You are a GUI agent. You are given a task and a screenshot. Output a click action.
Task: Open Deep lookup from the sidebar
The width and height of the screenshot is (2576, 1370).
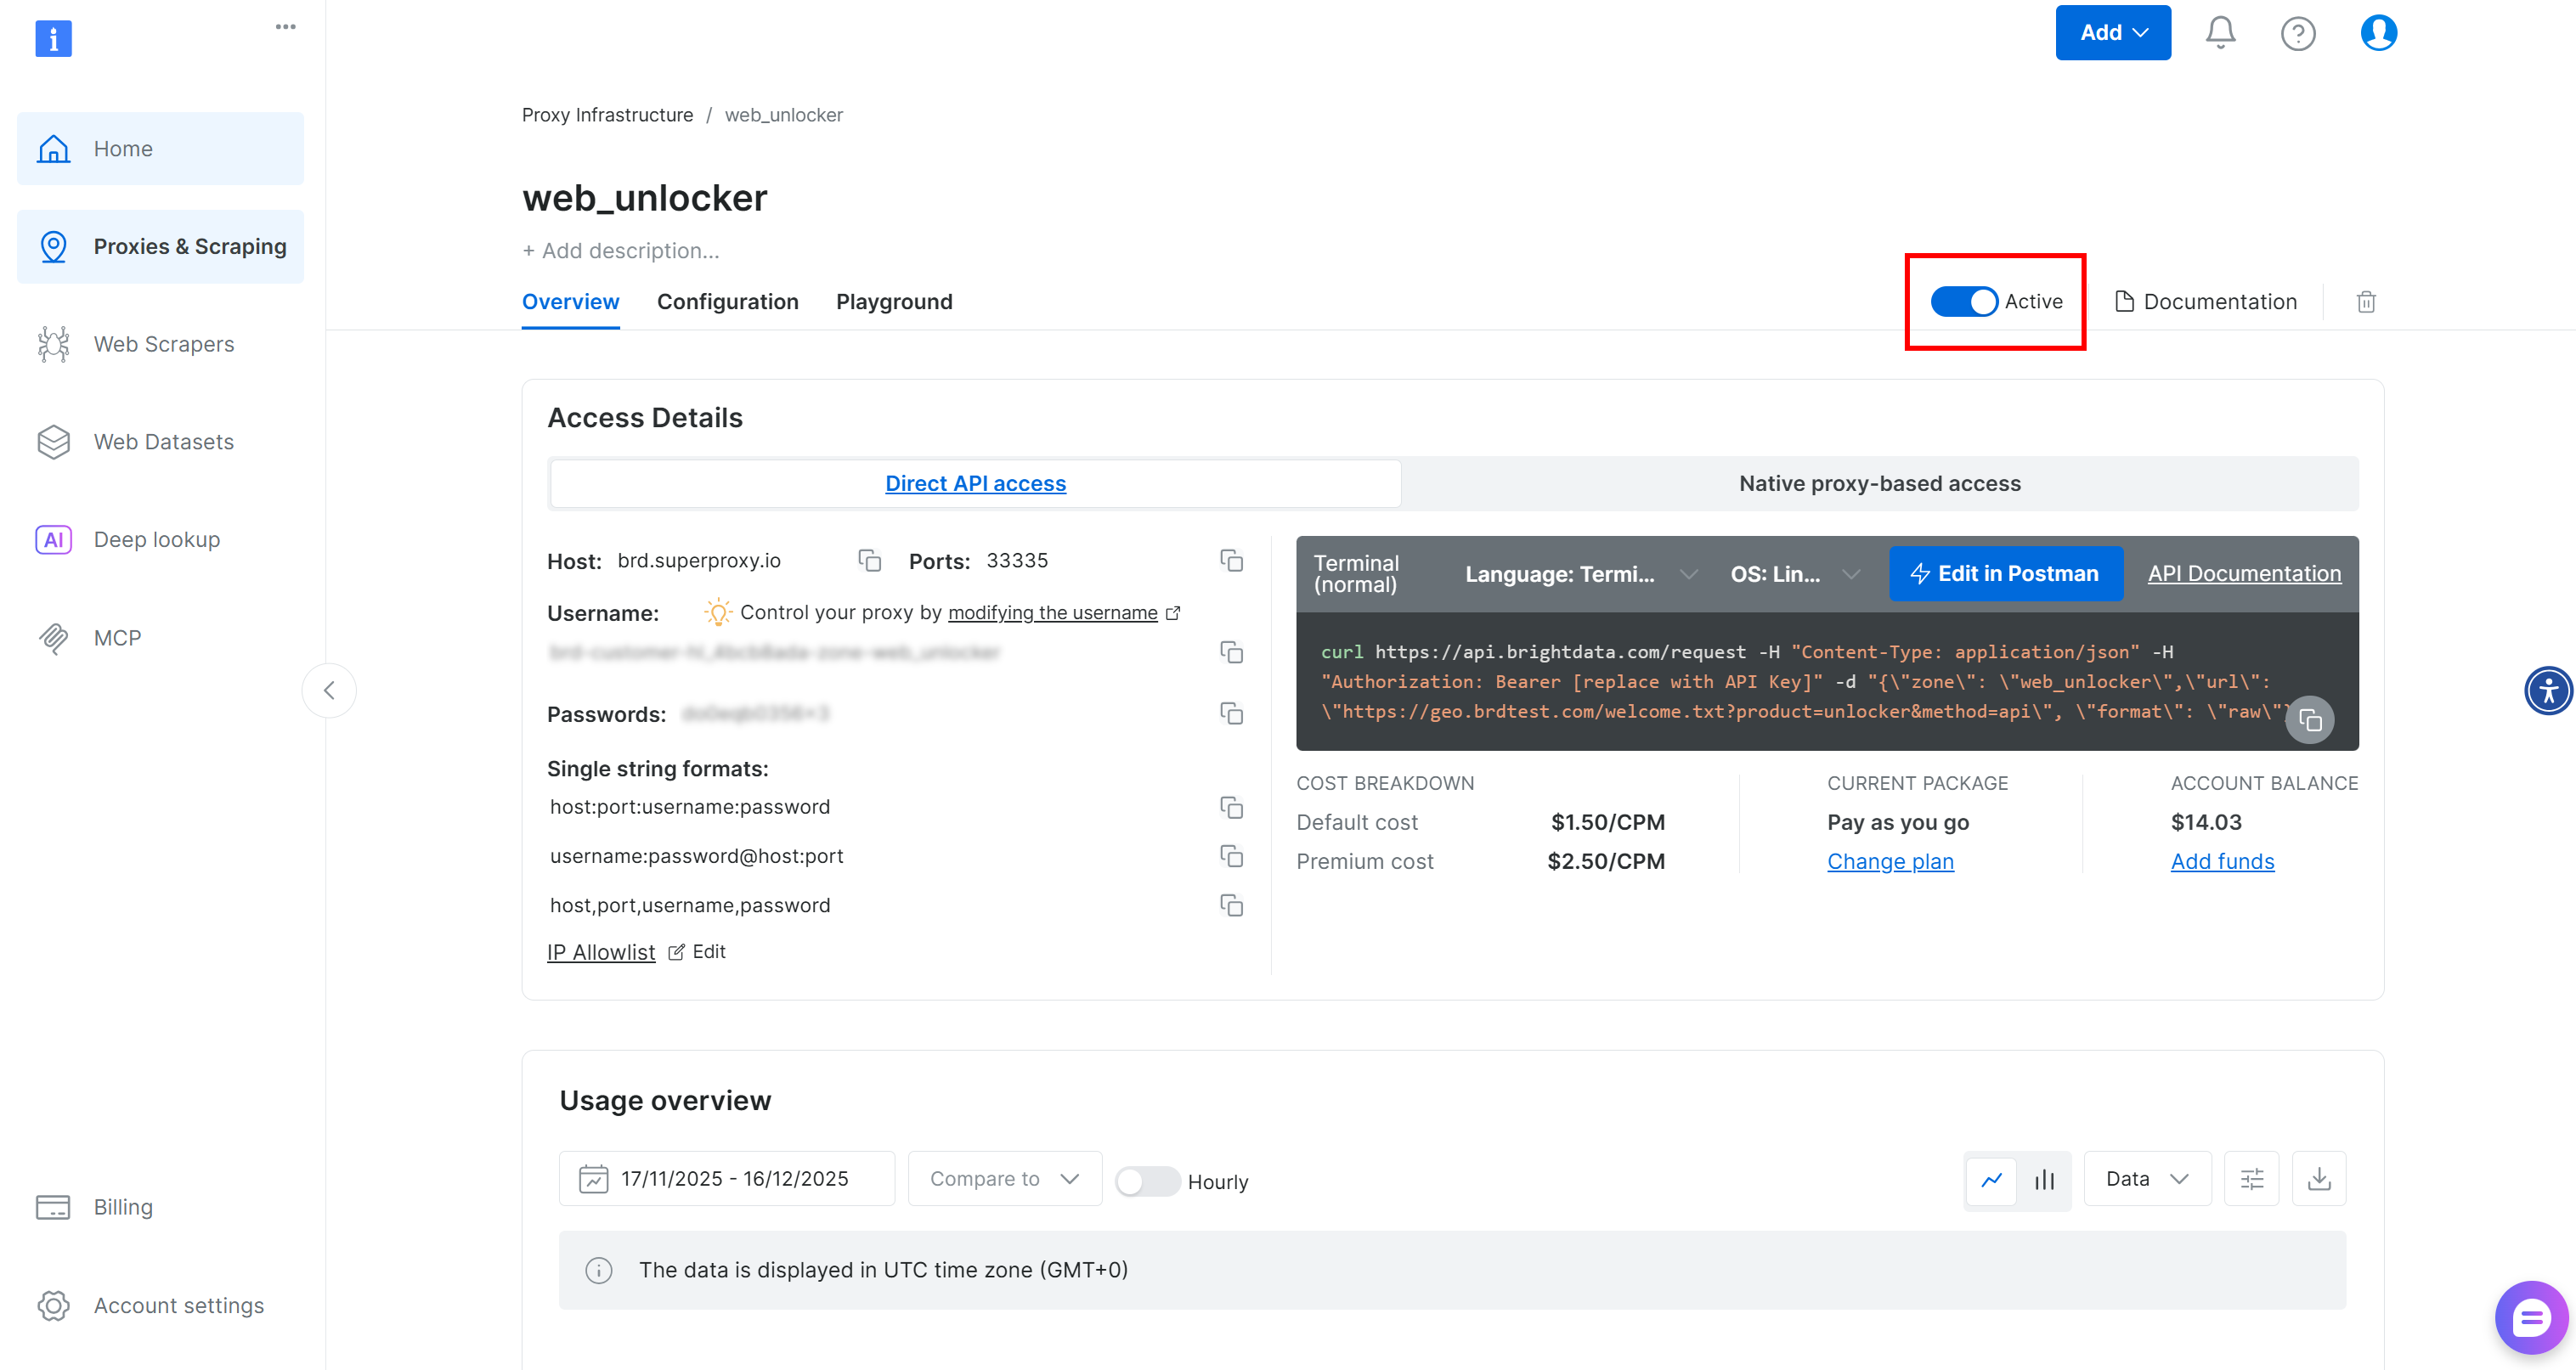[x=157, y=539]
